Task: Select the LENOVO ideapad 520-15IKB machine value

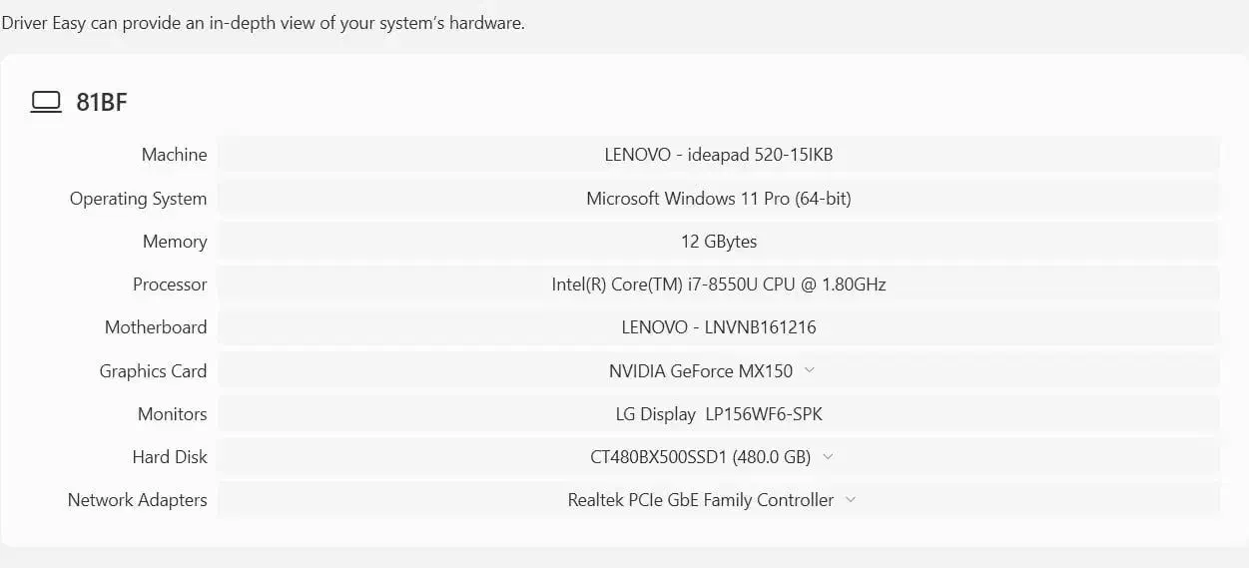Action: [x=718, y=155]
